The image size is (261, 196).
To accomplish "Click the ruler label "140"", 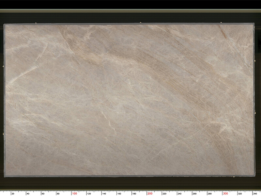I will coord(104,194).
